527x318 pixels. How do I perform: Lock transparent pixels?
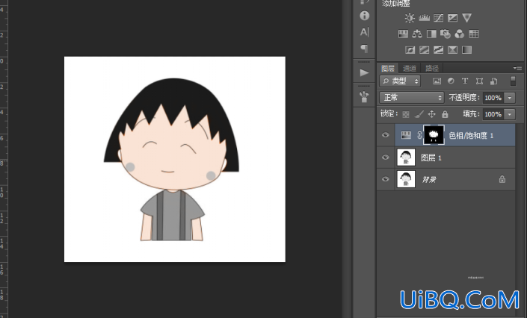(406, 114)
